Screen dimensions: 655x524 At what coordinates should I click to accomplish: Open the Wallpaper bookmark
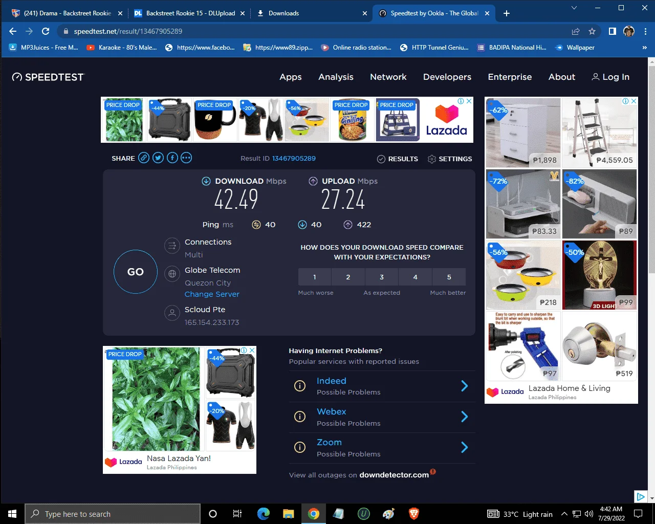(575, 48)
